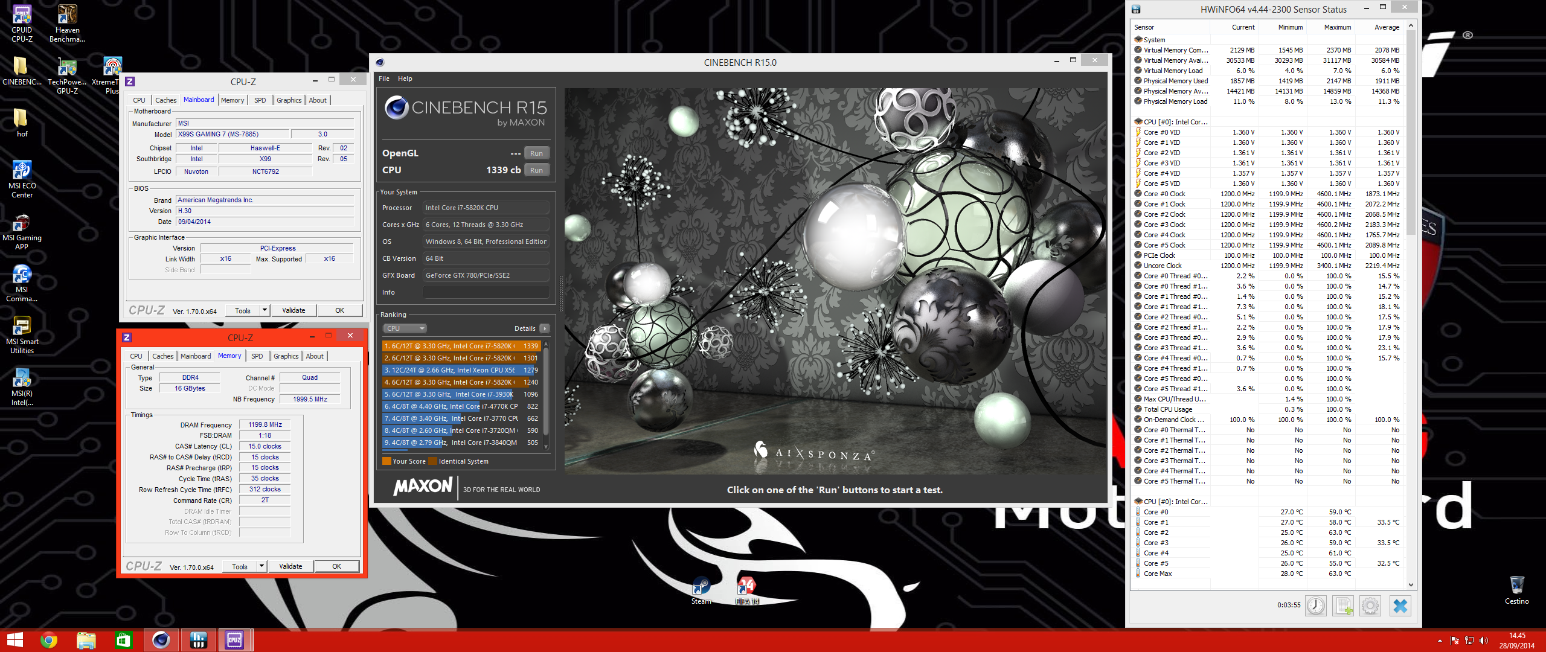Launch the TechPowerUp GPU-Z shortcut
This screenshot has width=1546, height=652.
click(x=67, y=75)
